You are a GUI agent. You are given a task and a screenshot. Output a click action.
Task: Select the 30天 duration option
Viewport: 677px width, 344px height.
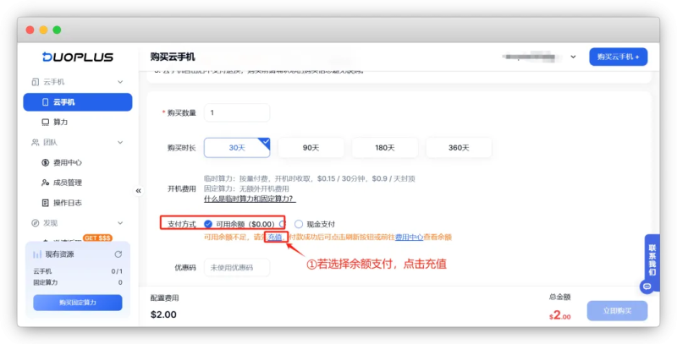pos(237,148)
